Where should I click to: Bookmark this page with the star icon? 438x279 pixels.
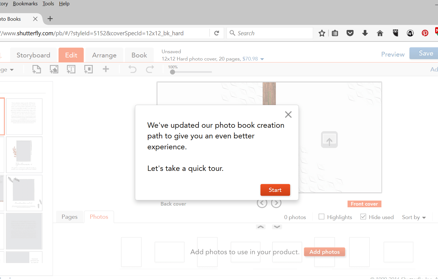(x=322, y=33)
